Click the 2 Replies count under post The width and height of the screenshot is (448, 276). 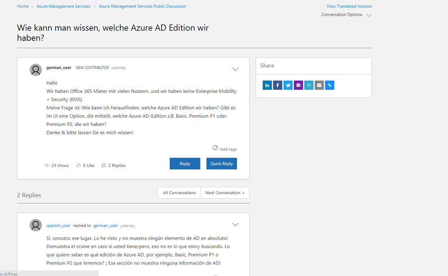(117, 165)
